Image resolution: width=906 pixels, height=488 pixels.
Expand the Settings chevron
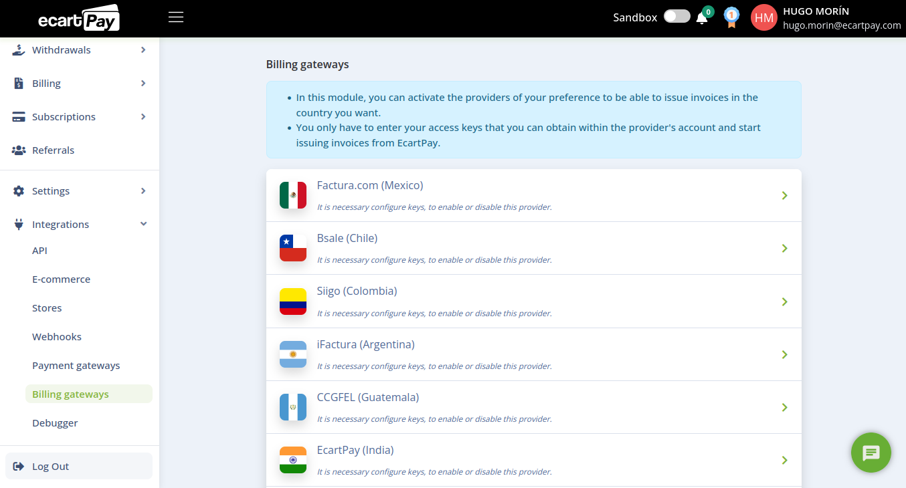pos(143,191)
